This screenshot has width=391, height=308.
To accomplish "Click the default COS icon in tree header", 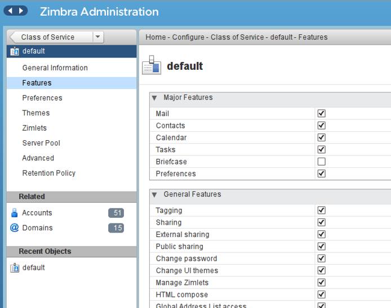I will [15, 51].
